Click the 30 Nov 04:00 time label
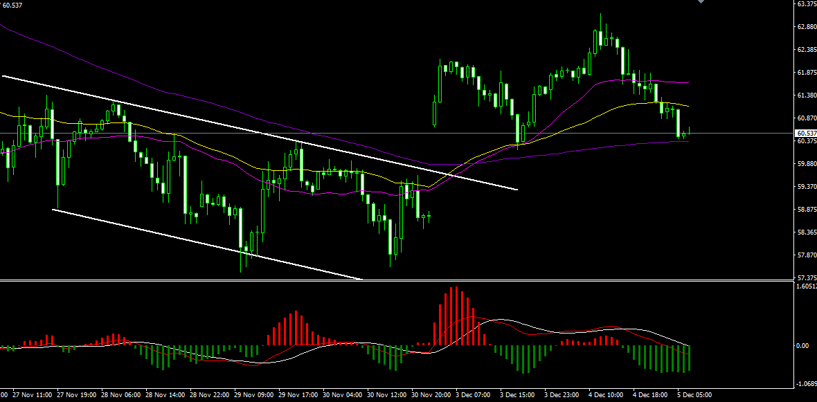This screenshot has height=402, width=817. (343, 395)
